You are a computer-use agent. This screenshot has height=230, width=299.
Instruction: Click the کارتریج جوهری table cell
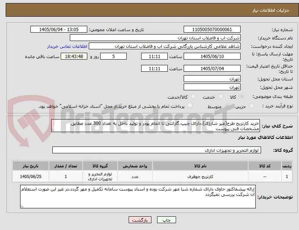[200, 176]
